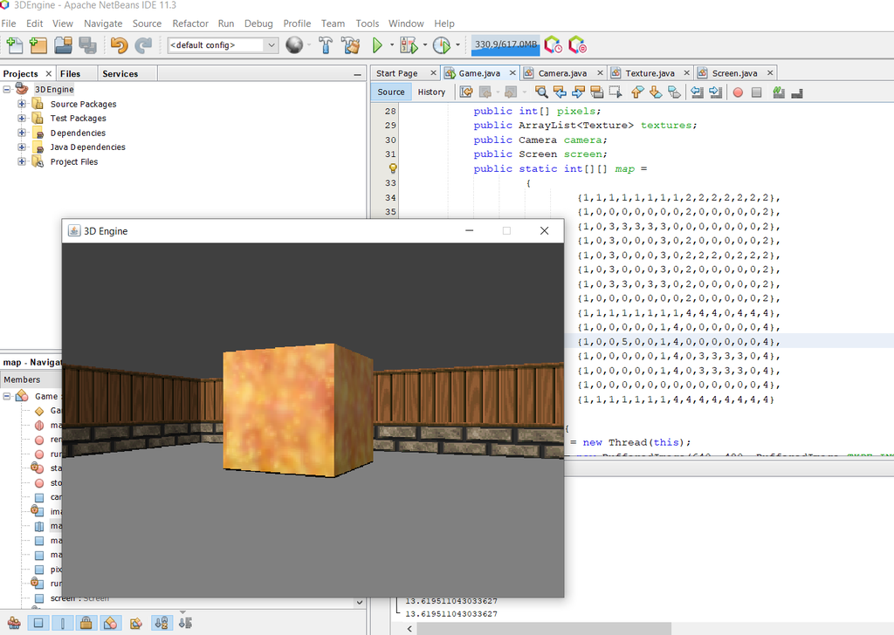Click the 330.9/617.0MB memory meter
The height and width of the screenshot is (635, 894).
(x=505, y=44)
